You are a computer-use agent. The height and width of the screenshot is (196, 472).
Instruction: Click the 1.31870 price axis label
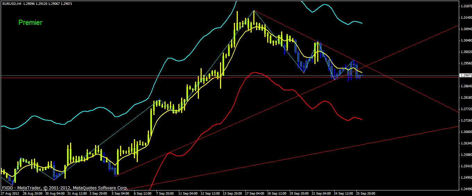pos(465,6)
